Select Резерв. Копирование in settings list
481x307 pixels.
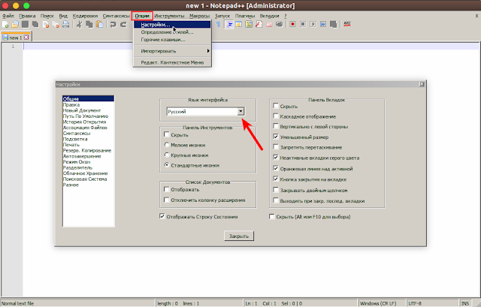tap(87, 150)
